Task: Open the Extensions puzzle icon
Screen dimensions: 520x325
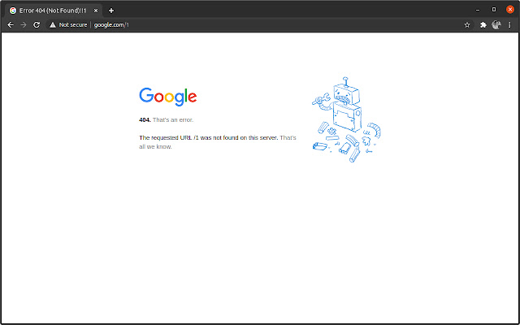Action: (x=483, y=25)
